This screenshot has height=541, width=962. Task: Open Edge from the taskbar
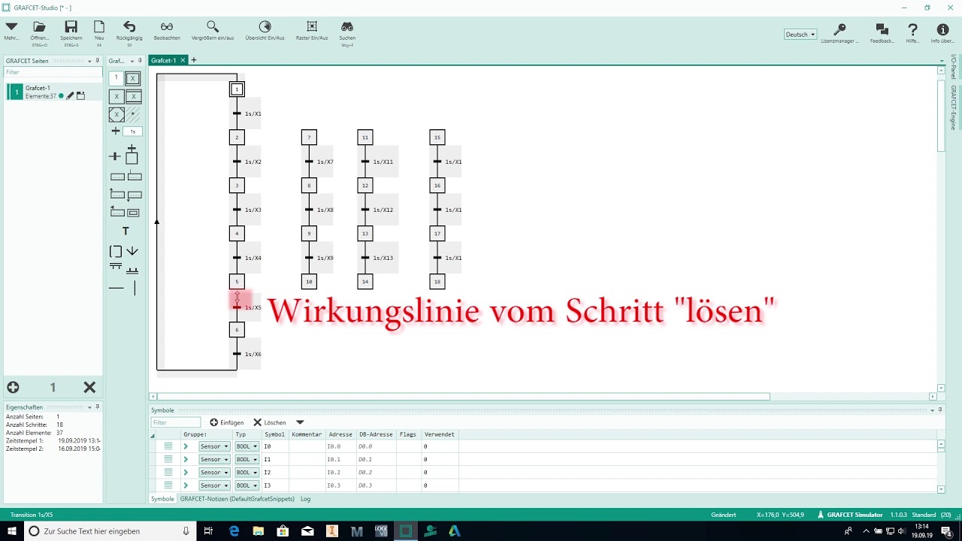click(x=234, y=531)
